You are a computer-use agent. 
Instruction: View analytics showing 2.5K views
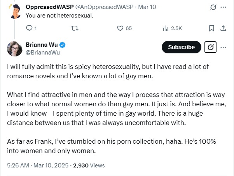(166, 28)
